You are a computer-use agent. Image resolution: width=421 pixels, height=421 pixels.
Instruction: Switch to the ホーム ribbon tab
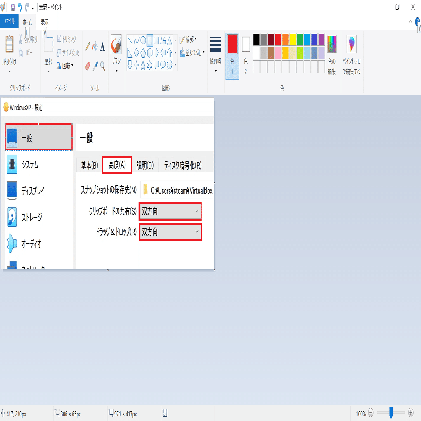[x=27, y=22]
